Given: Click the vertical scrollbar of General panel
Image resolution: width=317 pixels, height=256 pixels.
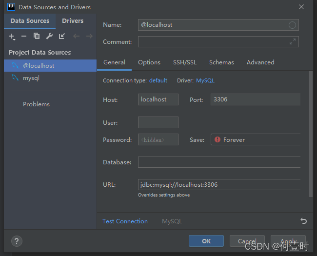Looking at the screenshot, I should 311,134.
